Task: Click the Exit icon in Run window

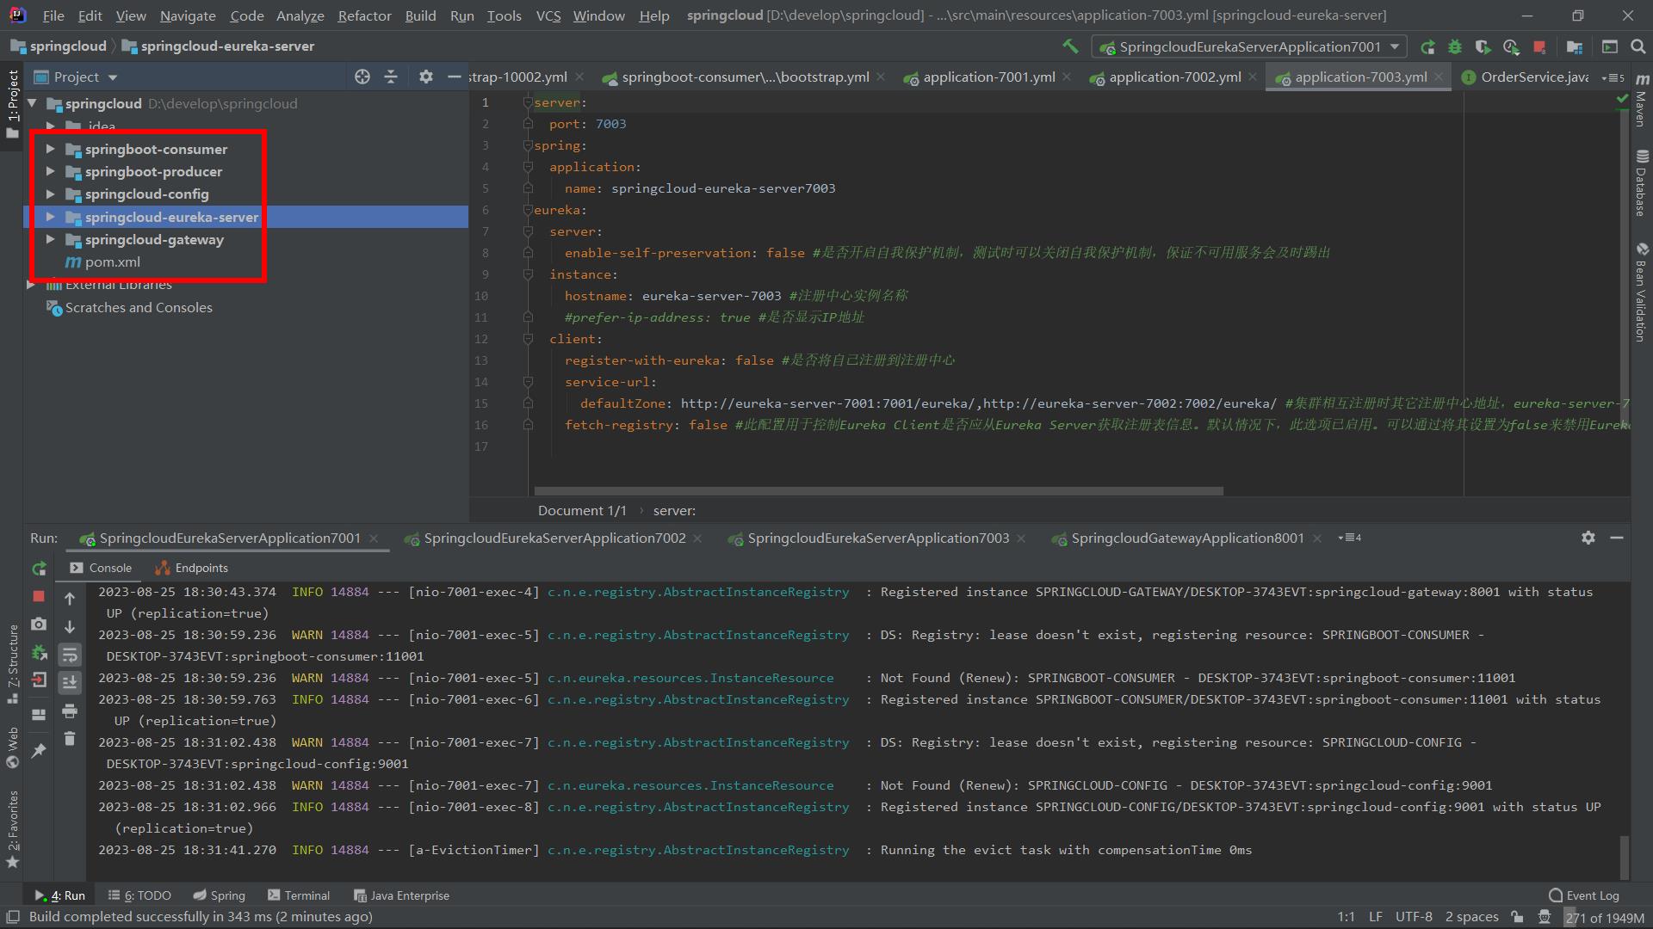Action: pyautogui.click(x=39, y=680)
